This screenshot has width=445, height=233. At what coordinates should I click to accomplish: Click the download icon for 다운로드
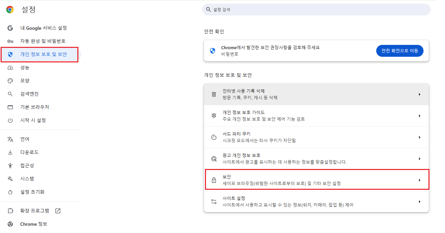[x=10, y=152]
